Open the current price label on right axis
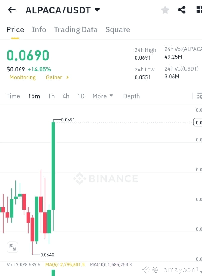 [x=198, y=122]
